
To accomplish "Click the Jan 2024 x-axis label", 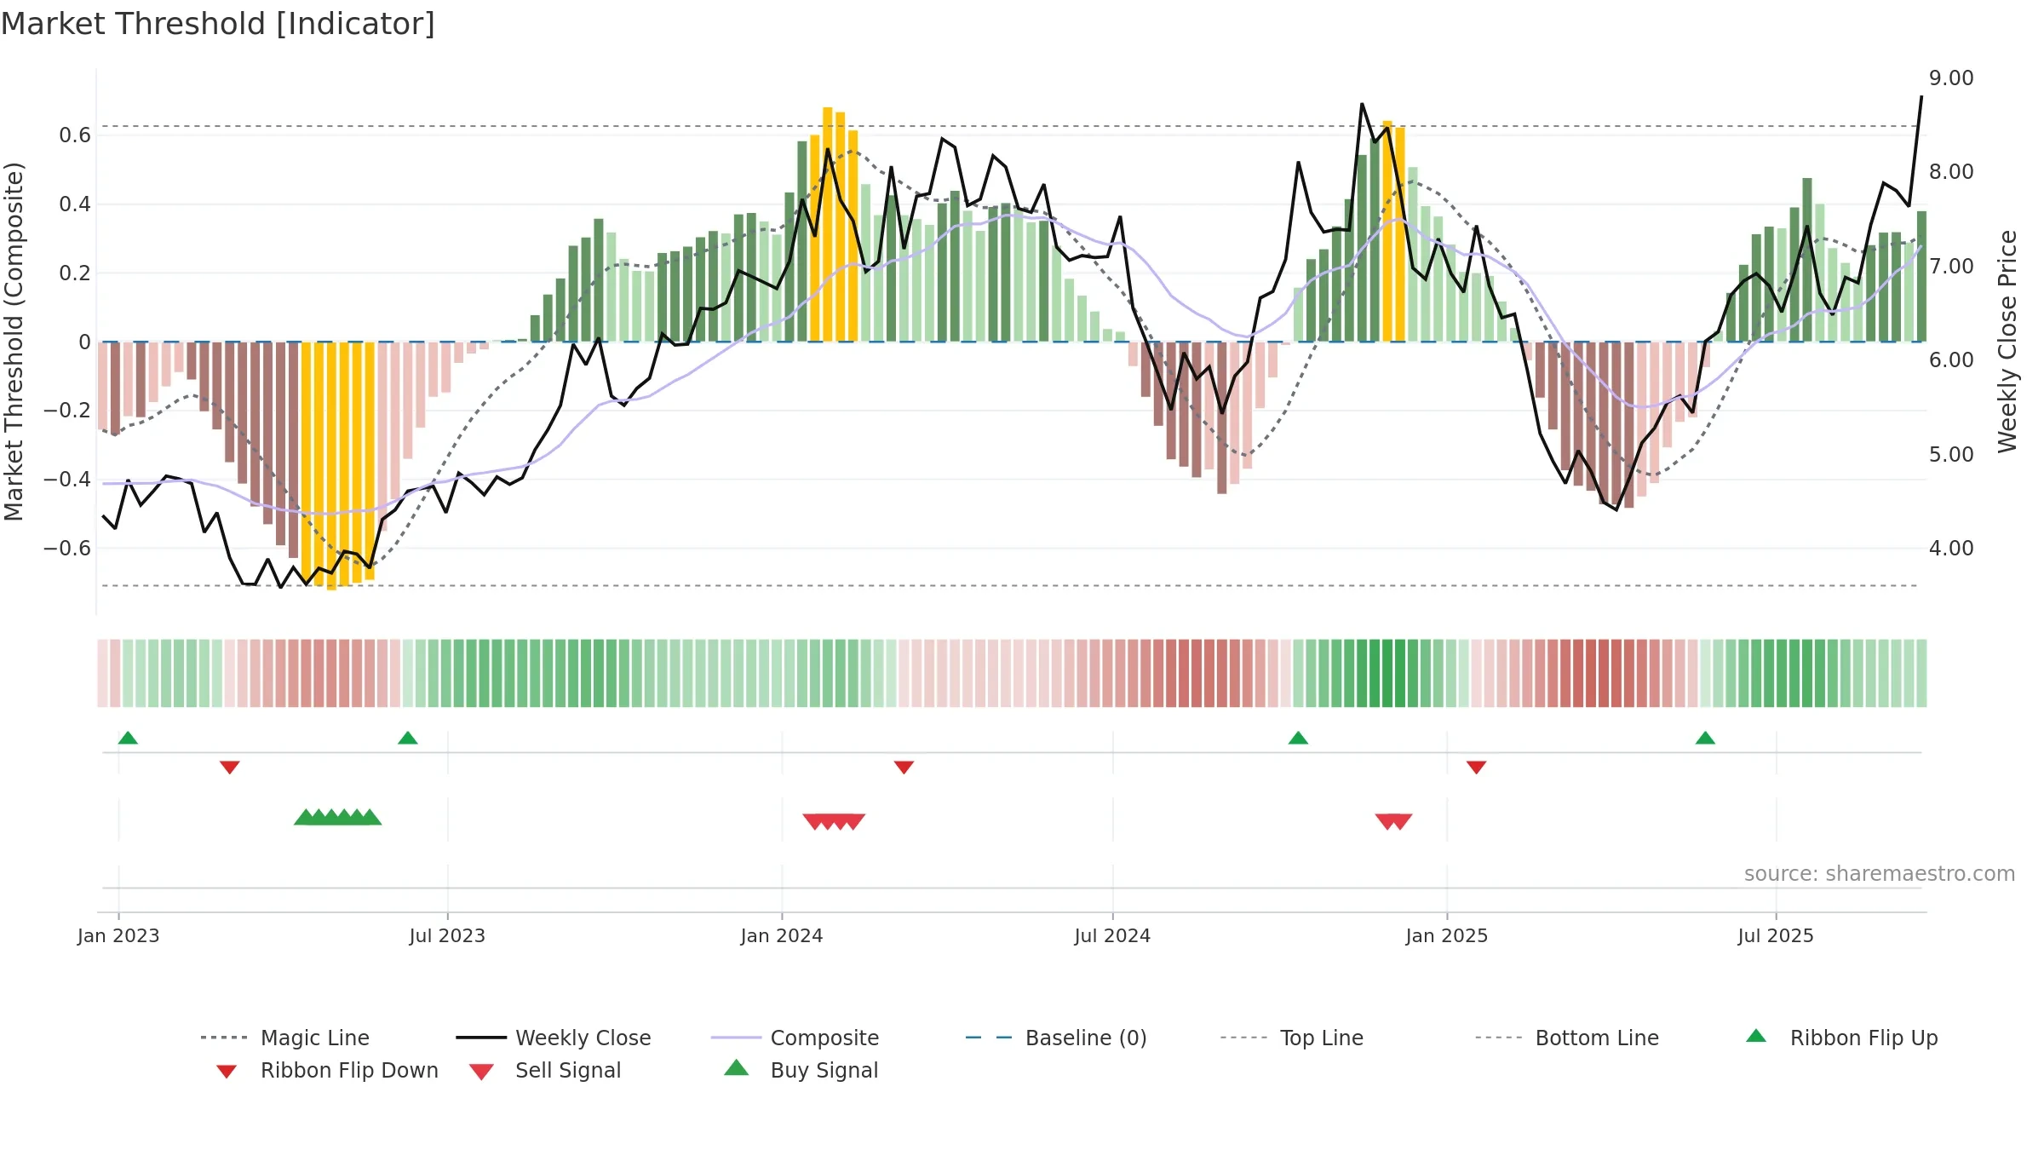I will pyautogui.click(x=782, y=935).
